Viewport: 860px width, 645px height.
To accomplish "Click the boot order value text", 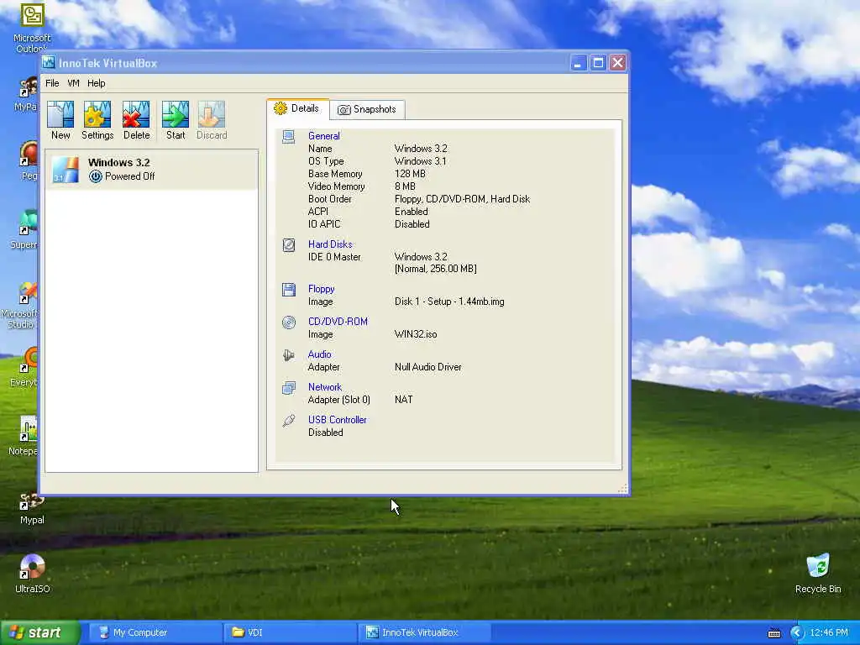I will coord(463,199).
